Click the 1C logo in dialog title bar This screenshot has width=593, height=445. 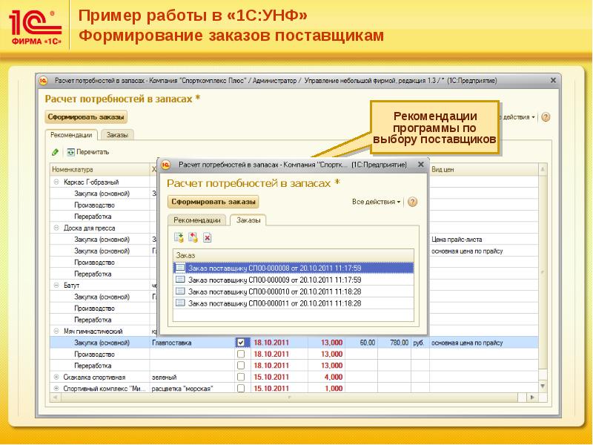(x=165, y=165)
